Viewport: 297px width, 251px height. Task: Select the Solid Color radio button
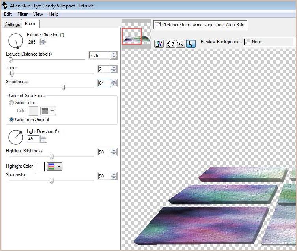pyautogui.click(x=11, y=103)
